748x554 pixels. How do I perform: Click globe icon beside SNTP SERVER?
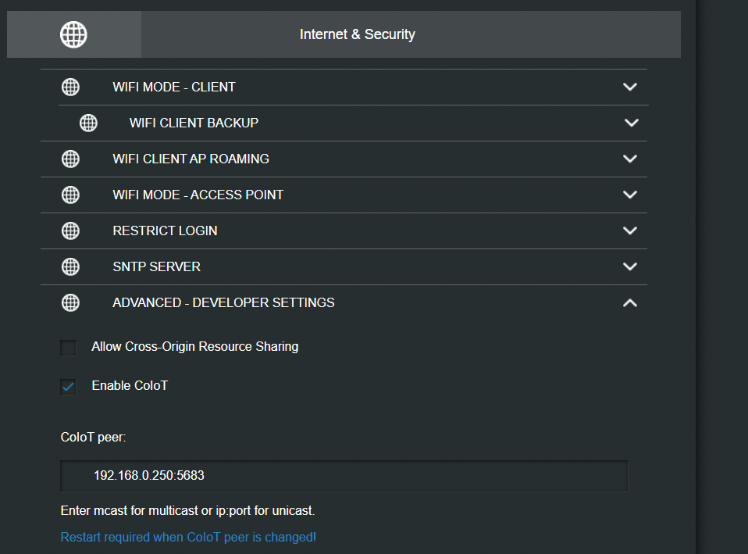tap(70, 266)
